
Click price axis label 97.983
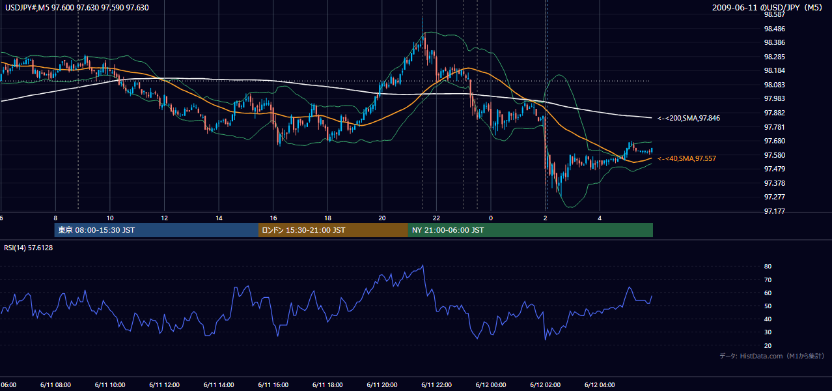775,98
